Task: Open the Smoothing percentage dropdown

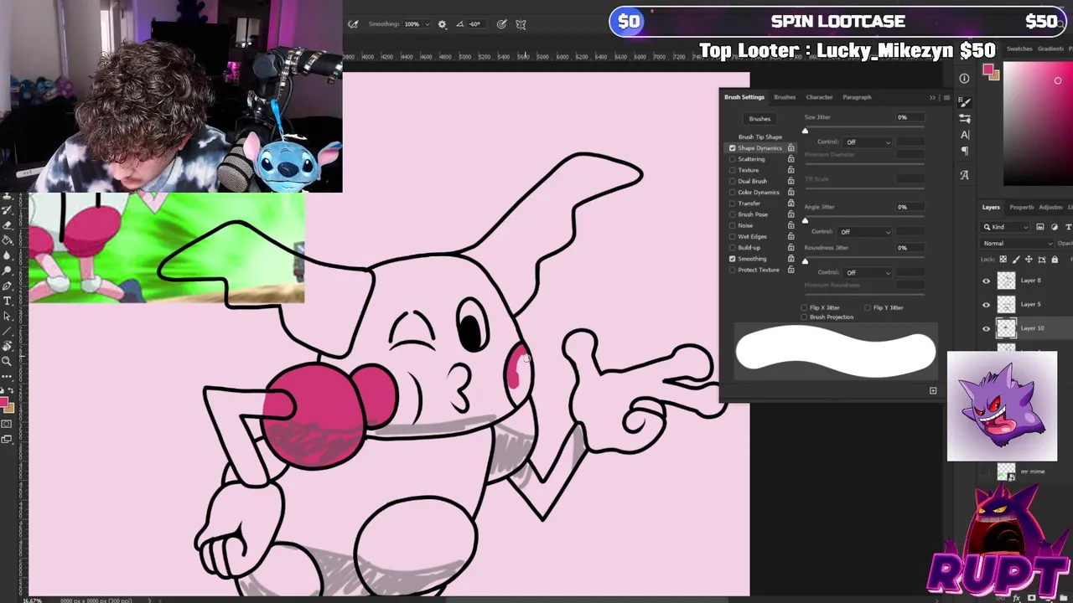Action: coord(427,24)
